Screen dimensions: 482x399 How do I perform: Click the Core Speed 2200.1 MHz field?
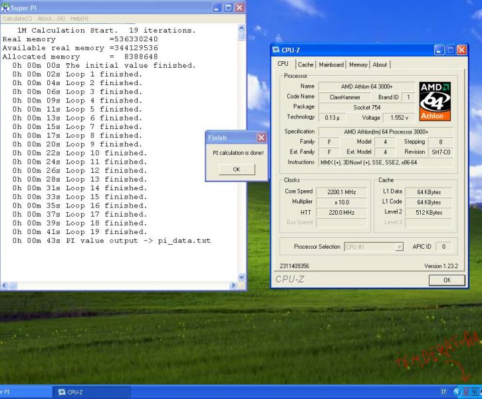point(342,192)
